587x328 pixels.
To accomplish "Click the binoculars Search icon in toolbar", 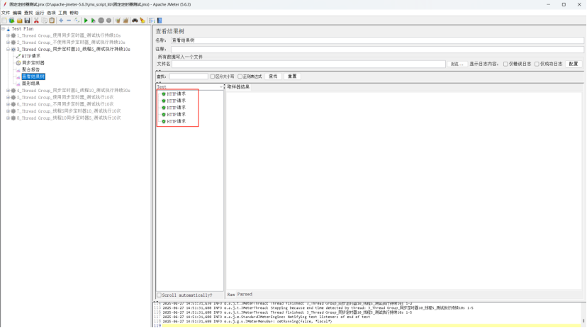I will tap(135, 21).
